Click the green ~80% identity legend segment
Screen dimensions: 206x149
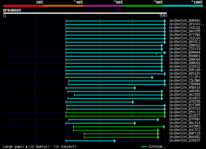(143, 6)
